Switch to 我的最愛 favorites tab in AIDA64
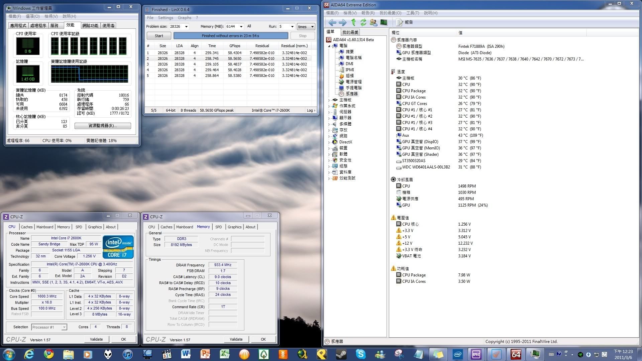The width and height of the screenshot is (642, 361). [350, 32]
